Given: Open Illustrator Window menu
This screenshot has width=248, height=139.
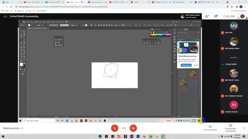Looking at the screenshot, I should click(x=57, y=22).
